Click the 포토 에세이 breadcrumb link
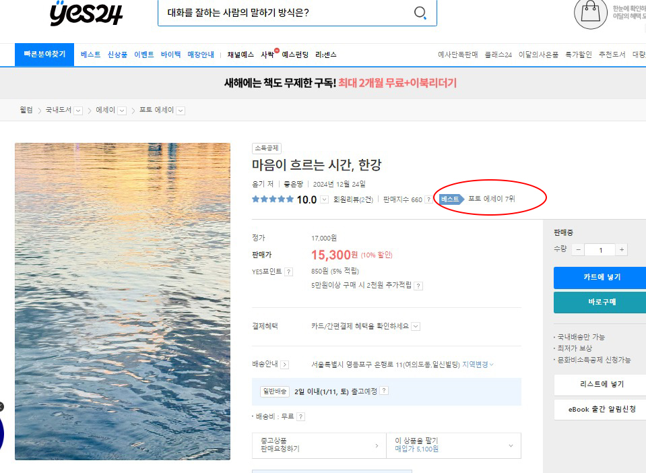646x473 pixels. [156, 110]
